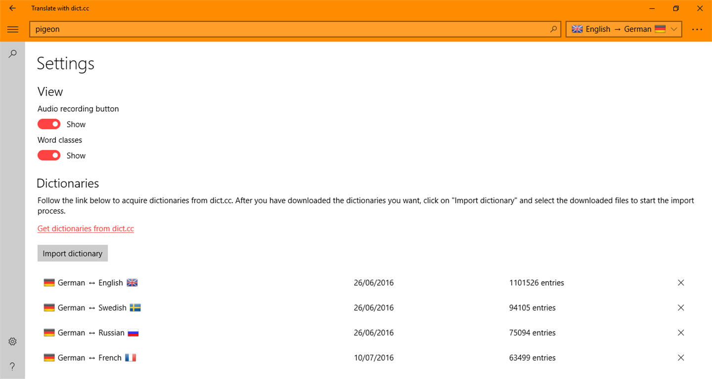
Task: Click the 63499 entries count
Action: [533, 358]
